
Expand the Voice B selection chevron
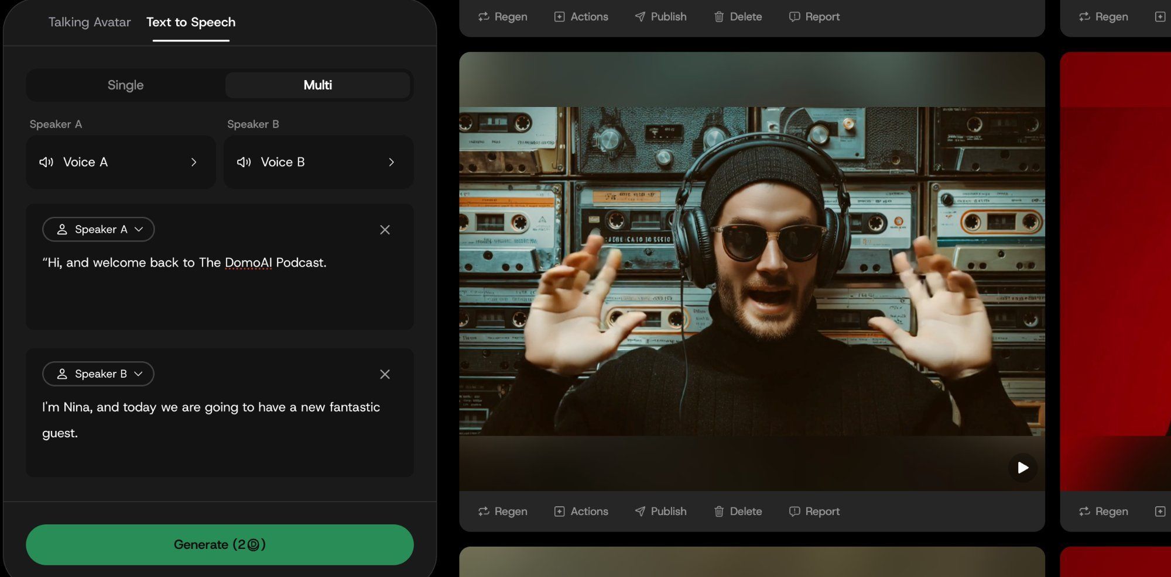(x=391, y=163)
